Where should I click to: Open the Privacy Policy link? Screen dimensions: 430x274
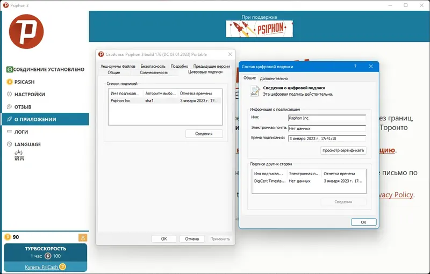396,195
